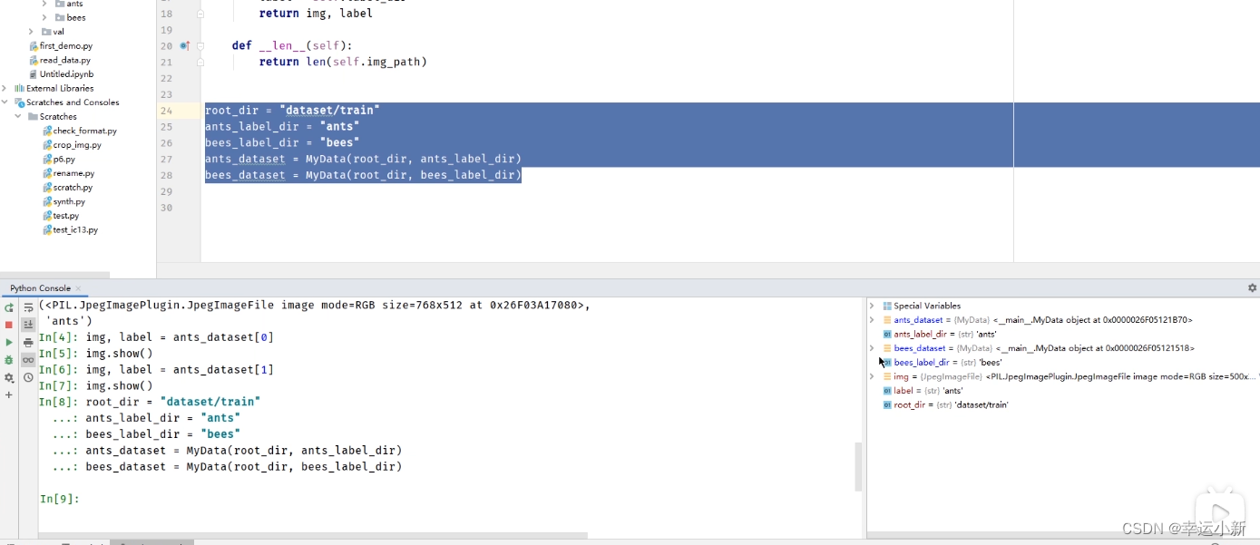
Task: Open variables panel gear options
Action: click(x=1252, y=288)
